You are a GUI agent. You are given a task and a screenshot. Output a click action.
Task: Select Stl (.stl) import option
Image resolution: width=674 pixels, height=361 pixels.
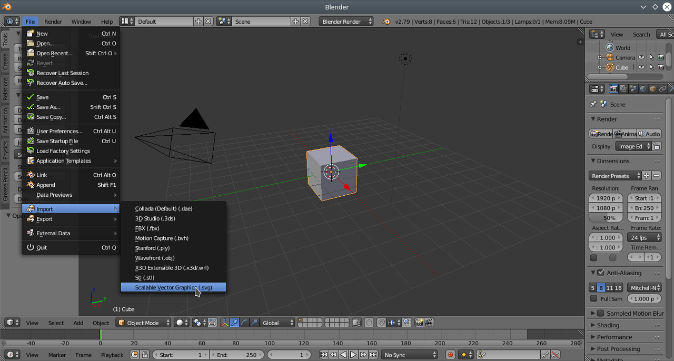[173, 277]
